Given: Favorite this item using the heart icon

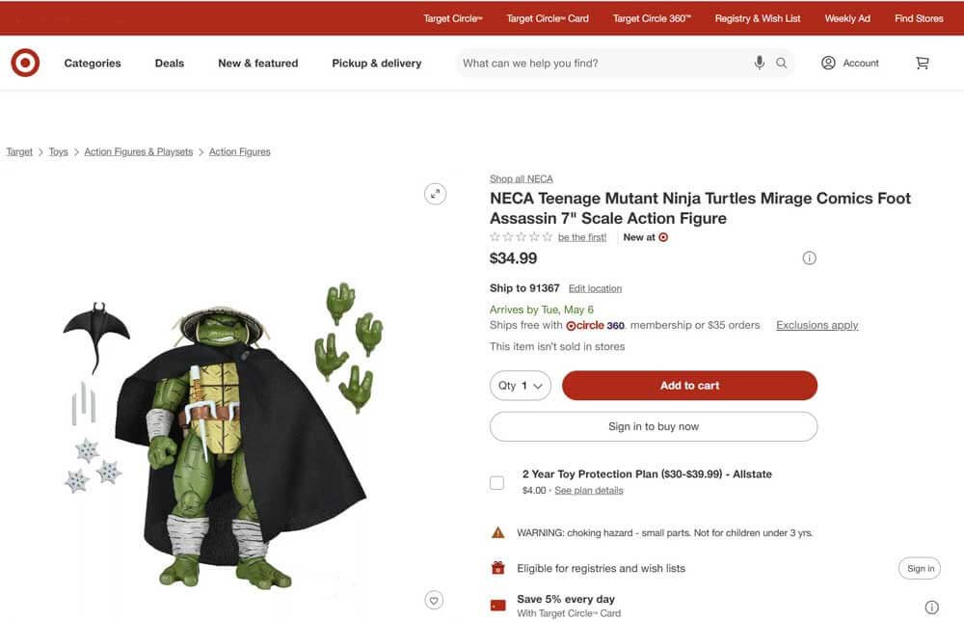Looking at the screenshot, I should click(434, 599).
